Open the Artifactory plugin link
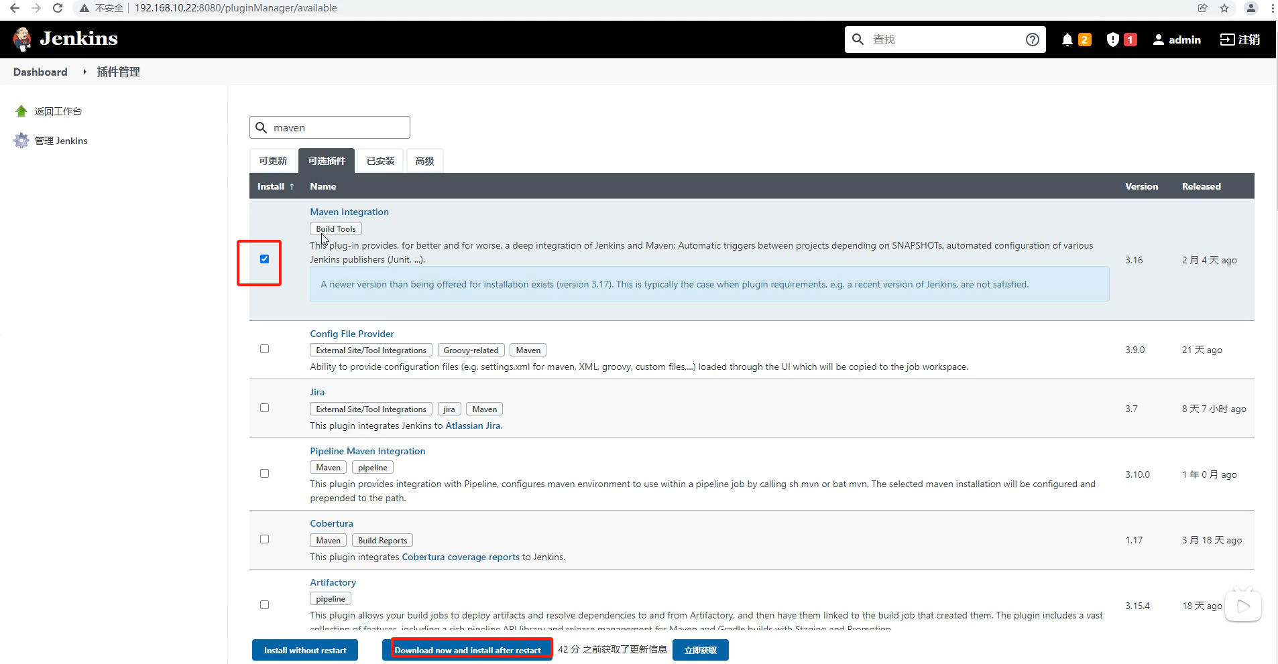Screen dimensions: 1278x664 point(333,582)
